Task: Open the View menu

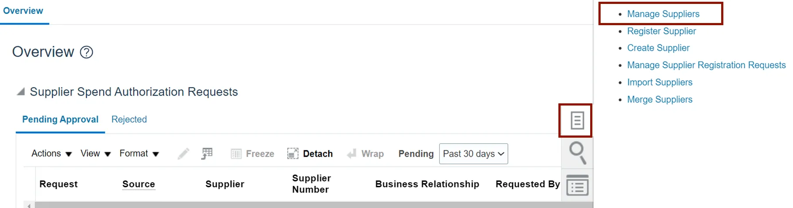Action: point(95,154)
